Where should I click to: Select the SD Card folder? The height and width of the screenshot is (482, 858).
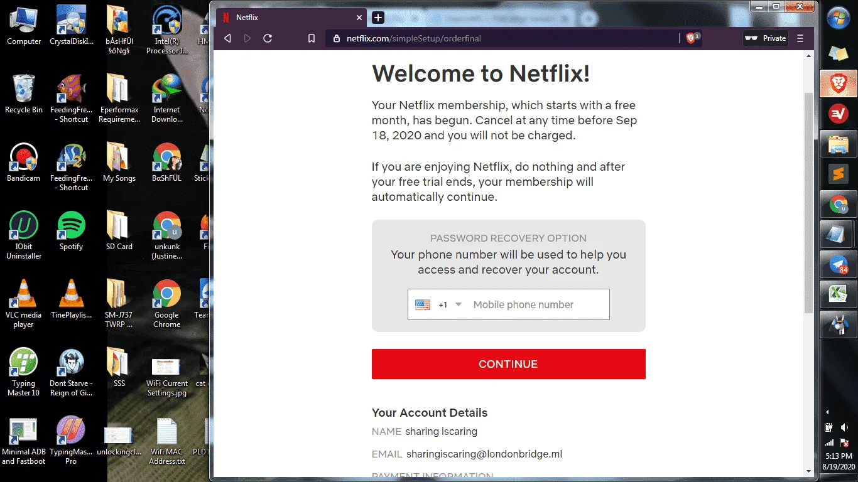tap(119, 231)
